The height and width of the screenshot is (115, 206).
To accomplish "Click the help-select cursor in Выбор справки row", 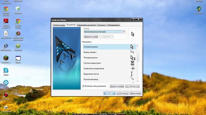I will click(x=132, y=52).
